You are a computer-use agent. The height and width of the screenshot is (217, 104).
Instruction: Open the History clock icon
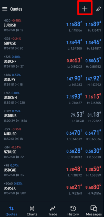[x=73, y=208]
